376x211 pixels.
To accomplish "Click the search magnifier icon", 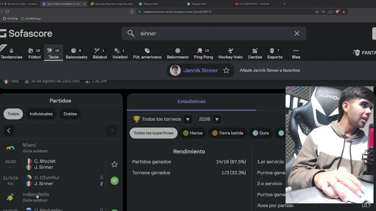I will (131, 33).
